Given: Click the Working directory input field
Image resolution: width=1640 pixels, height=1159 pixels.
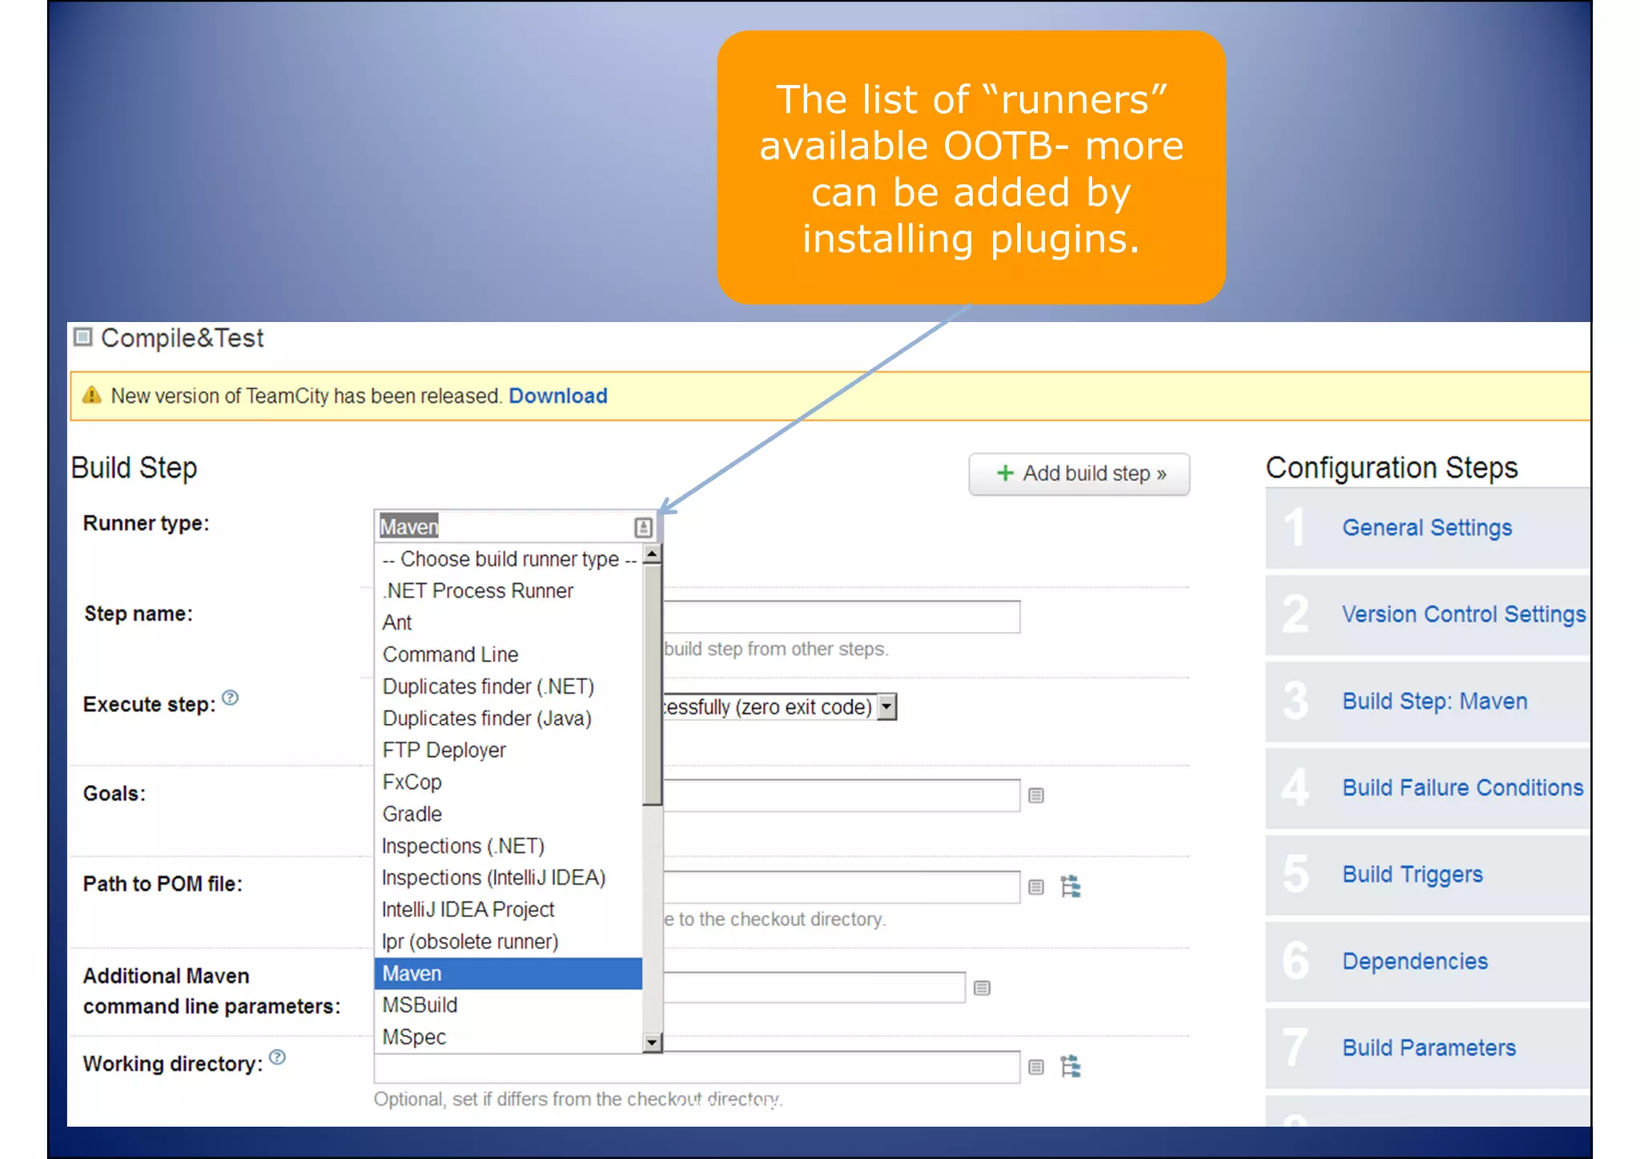Looking at the screenshot, I should click(697, 1067).
